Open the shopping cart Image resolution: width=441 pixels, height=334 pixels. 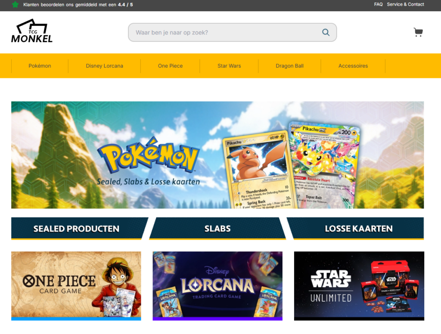tap(418, 32)
